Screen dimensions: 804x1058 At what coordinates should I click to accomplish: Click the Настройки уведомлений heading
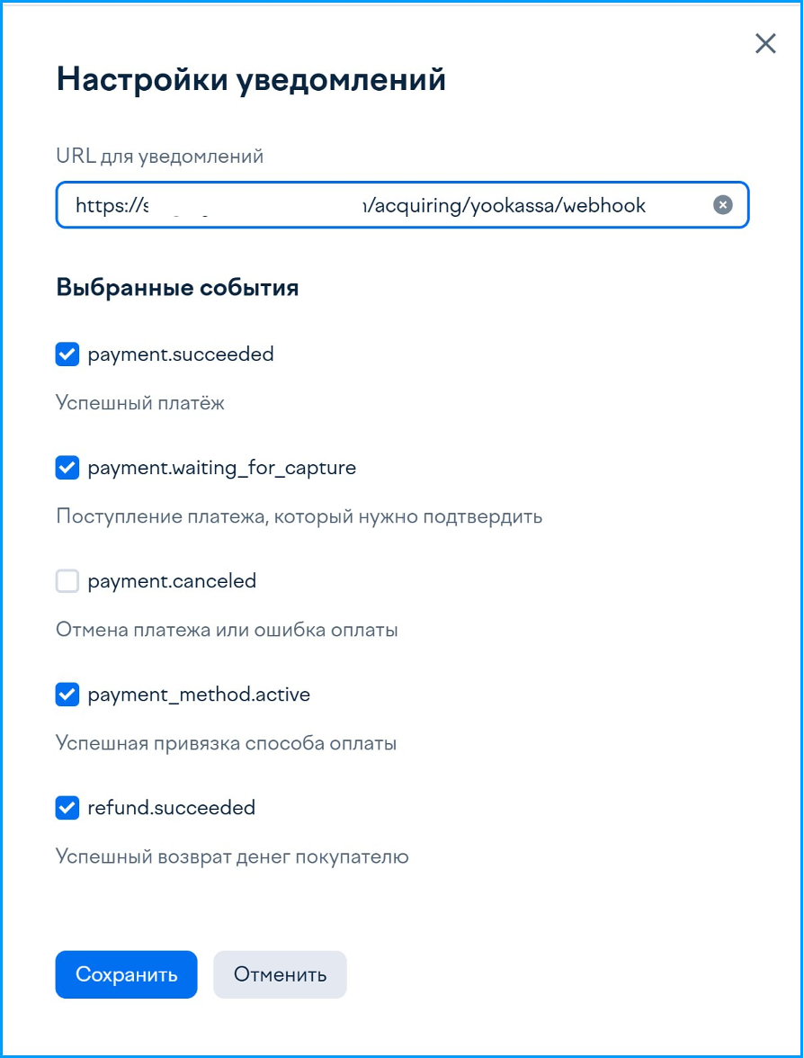pyautogui.click(x=251, y=79)
